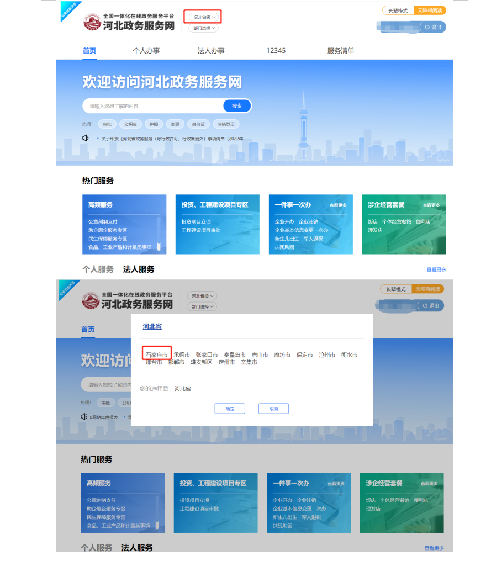Click 查看更多 in the undimmed 一件事一次办 card
486x561 pixels.
point(338,205)
